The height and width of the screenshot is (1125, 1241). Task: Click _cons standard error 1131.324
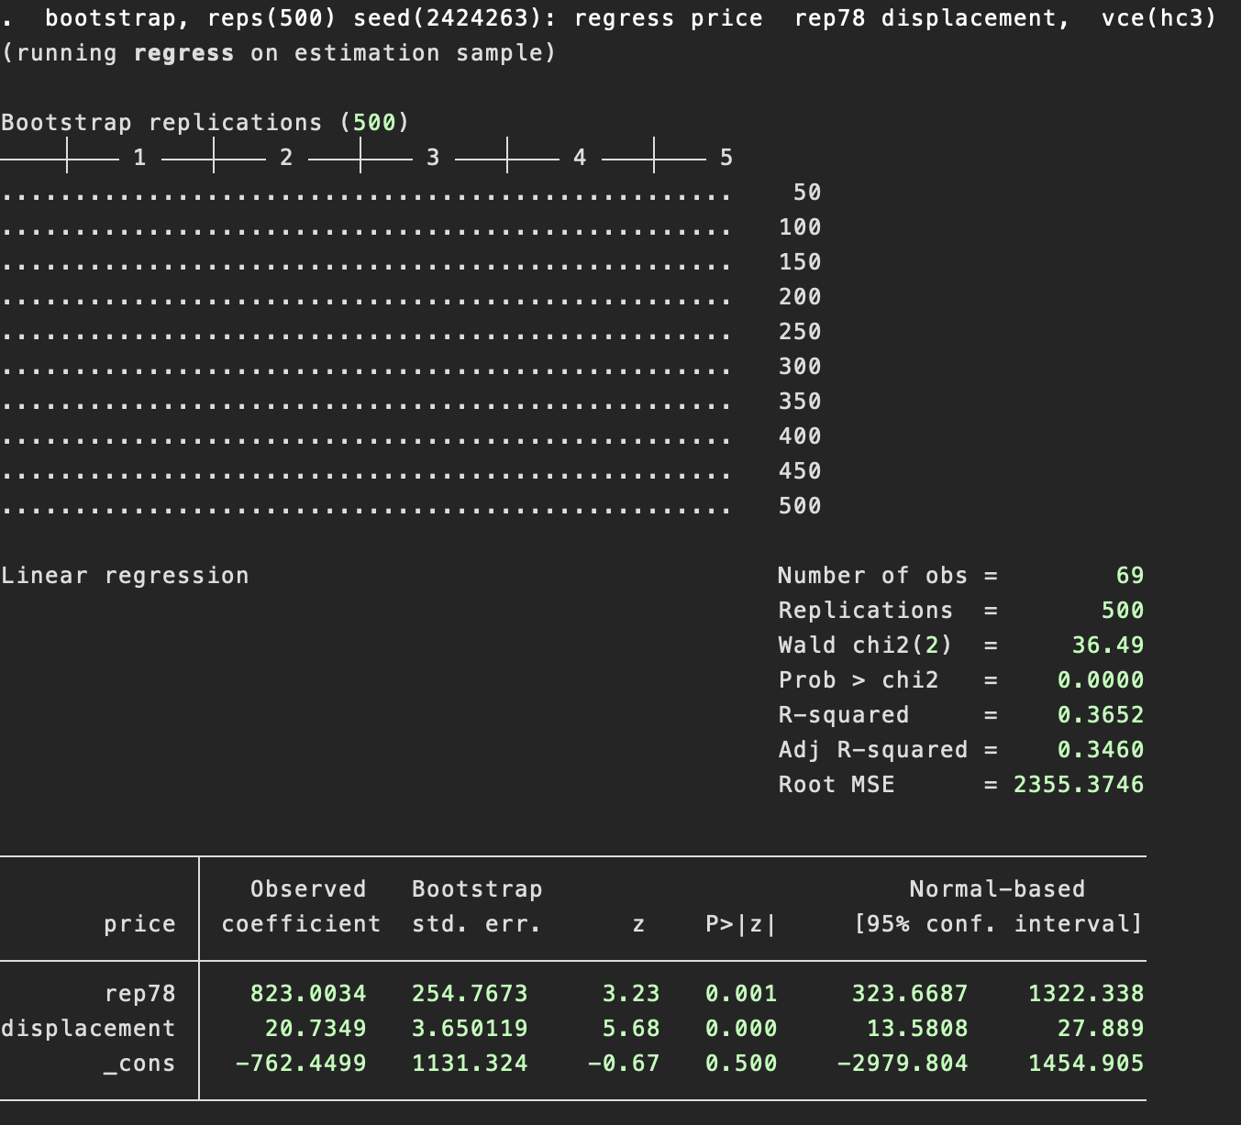click(470, 1064)
